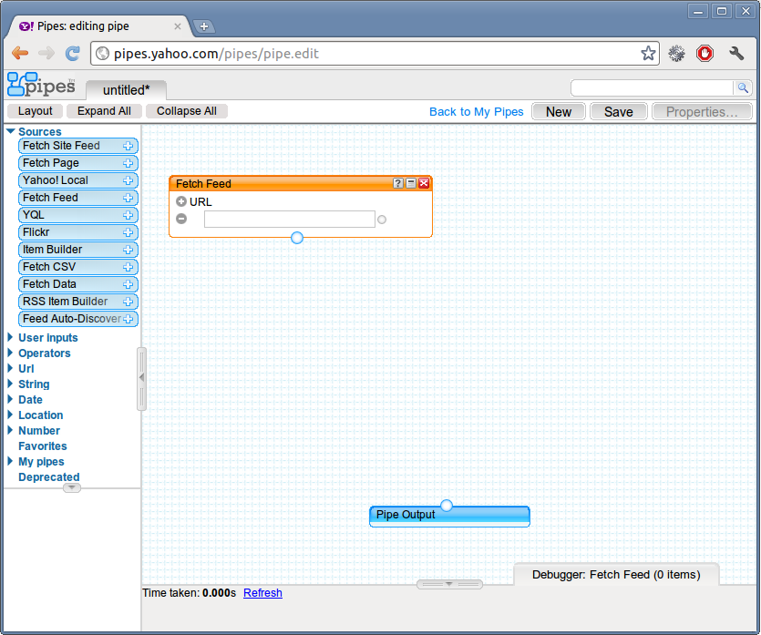Image resolution: width=761 pixels, height=635 pixels.
Task: Expand the Date category
Action: click(10, 399)
